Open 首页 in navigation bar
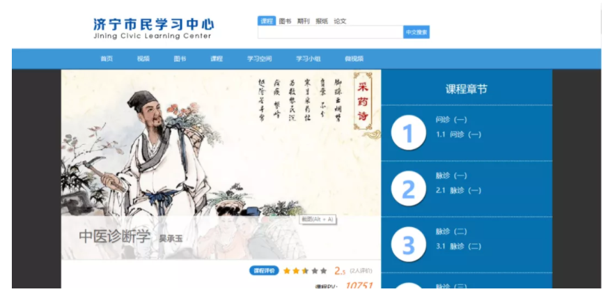This screenshot has height=294, width=610. point(107,59)
